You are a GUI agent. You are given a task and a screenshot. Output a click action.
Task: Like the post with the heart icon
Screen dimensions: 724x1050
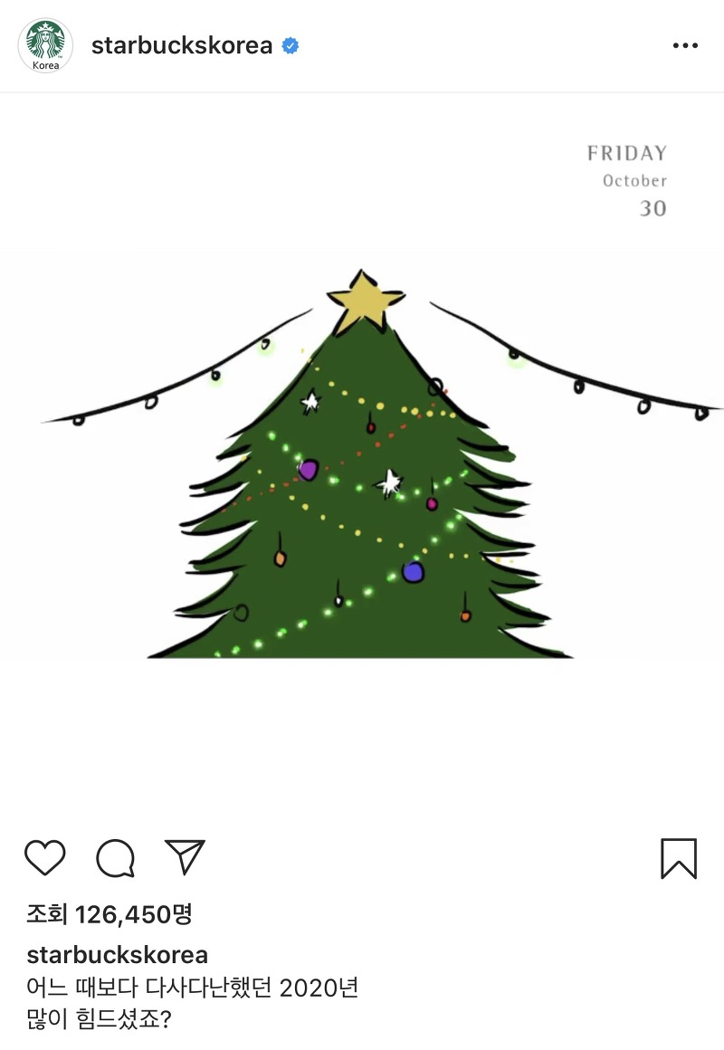[45, 858]
